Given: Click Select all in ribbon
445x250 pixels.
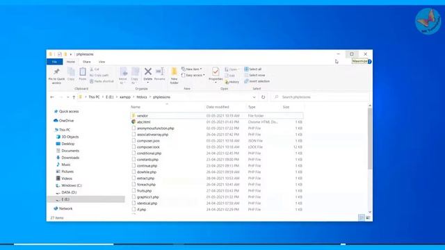Looking at the screenshot, I should tap(253, 69).
